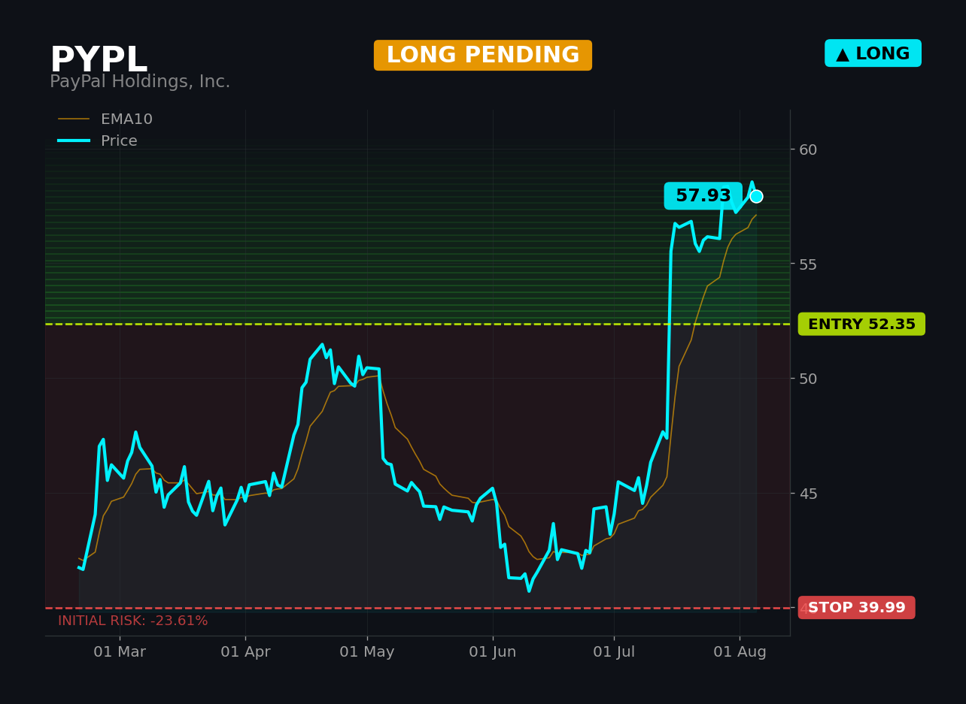Click the 45 price axis label
966x704 pixels.
(x=808, y=494)
